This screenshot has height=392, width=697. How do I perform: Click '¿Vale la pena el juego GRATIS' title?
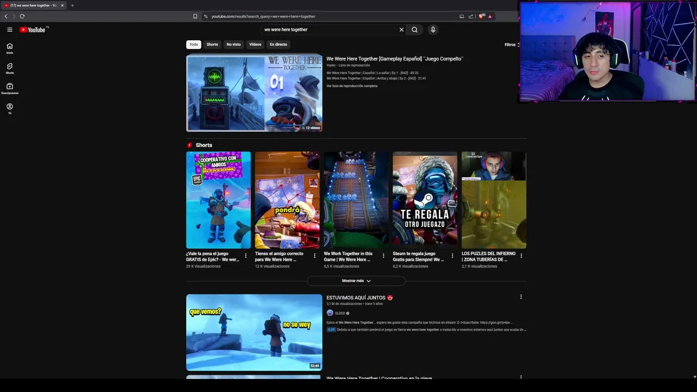click(213, 256)
